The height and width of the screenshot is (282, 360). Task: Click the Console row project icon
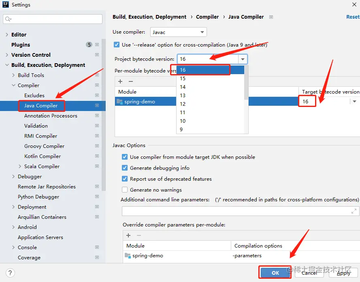tap(97, 247)
